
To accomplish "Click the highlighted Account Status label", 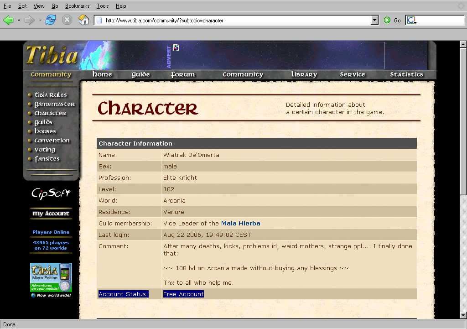I will [x=123, y=294].
